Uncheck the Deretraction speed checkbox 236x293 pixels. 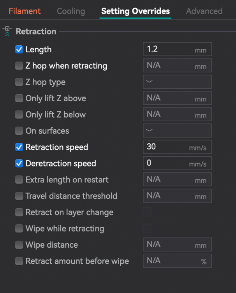19,164
